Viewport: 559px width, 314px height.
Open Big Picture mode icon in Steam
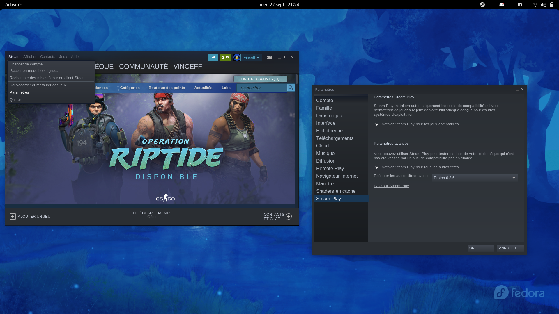pos(269,57)
